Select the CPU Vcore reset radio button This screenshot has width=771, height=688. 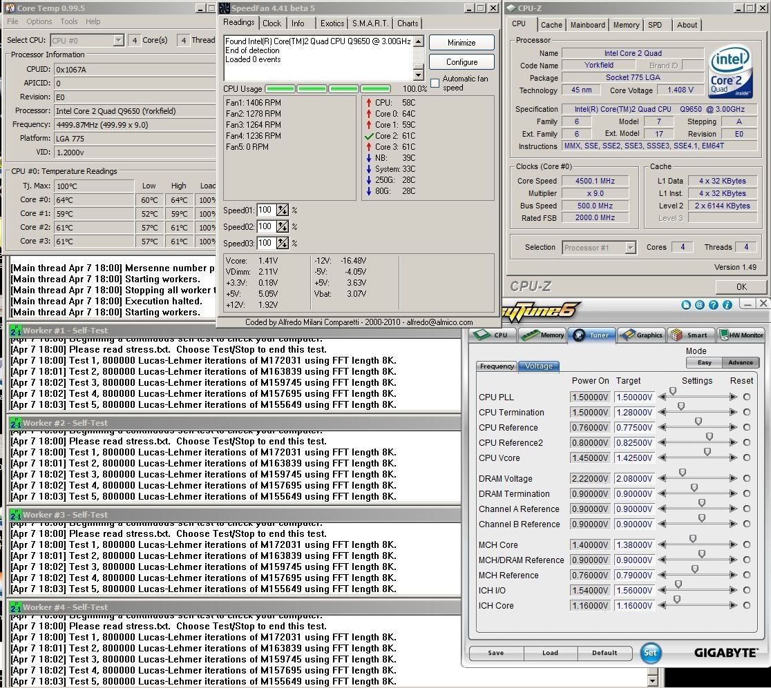pyautogui.click(x=747, y=458)
